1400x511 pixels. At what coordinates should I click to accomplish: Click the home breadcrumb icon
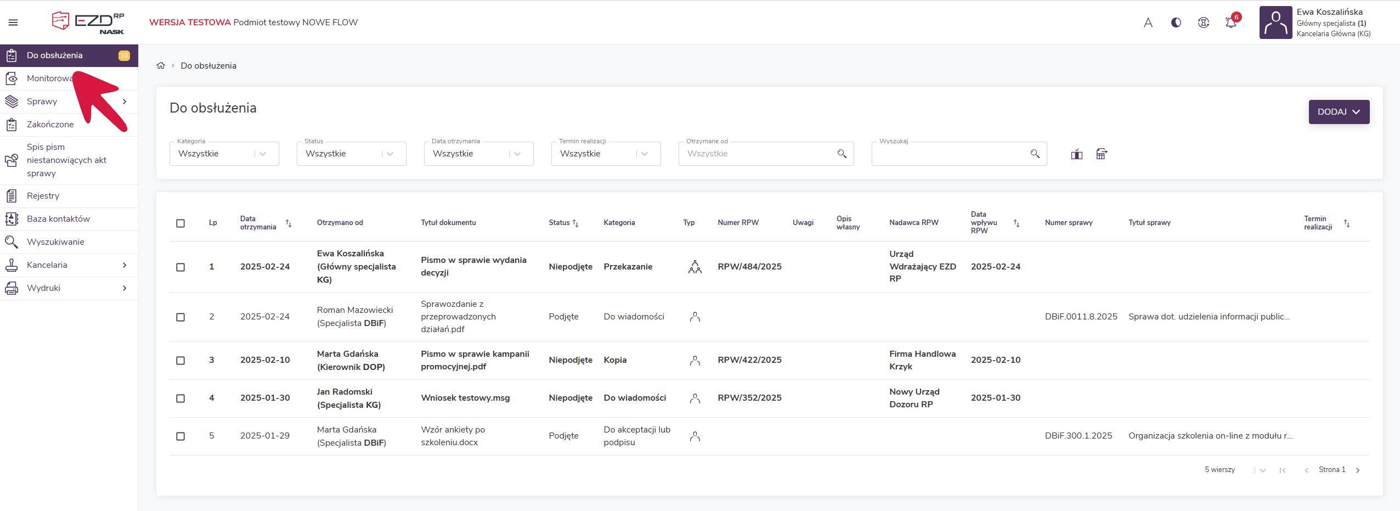tap(161, 66)
